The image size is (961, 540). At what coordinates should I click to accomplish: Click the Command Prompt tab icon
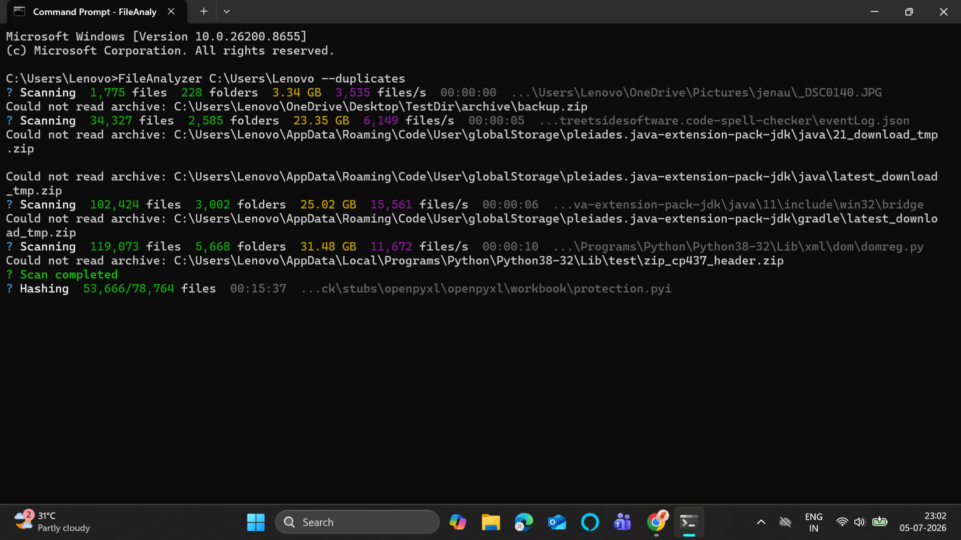20,11
